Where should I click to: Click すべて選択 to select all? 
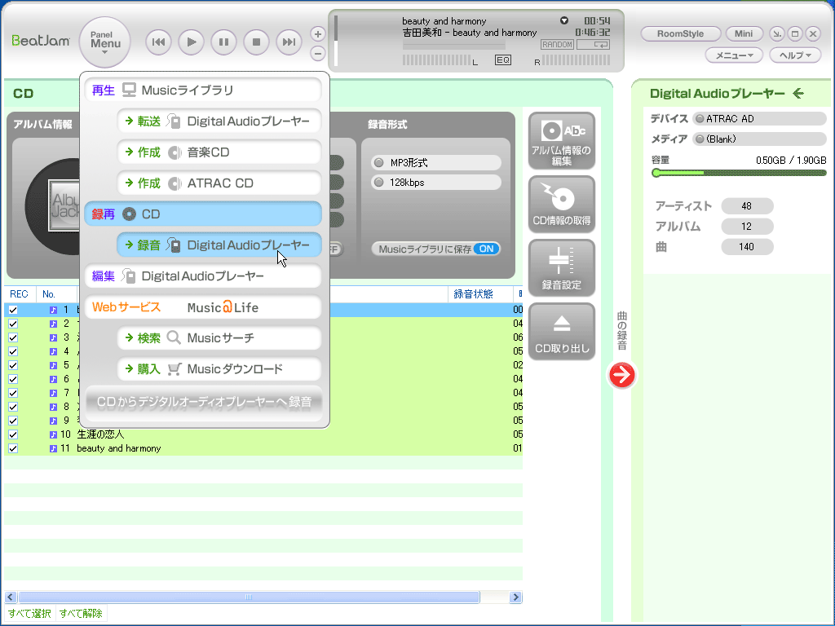click(29, 613)
